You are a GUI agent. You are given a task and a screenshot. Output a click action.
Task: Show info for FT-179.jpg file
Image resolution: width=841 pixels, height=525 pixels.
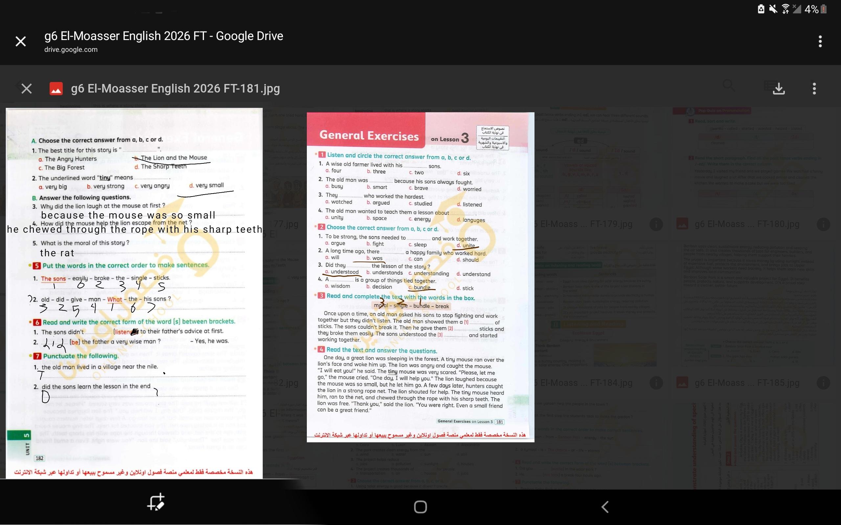656,224
